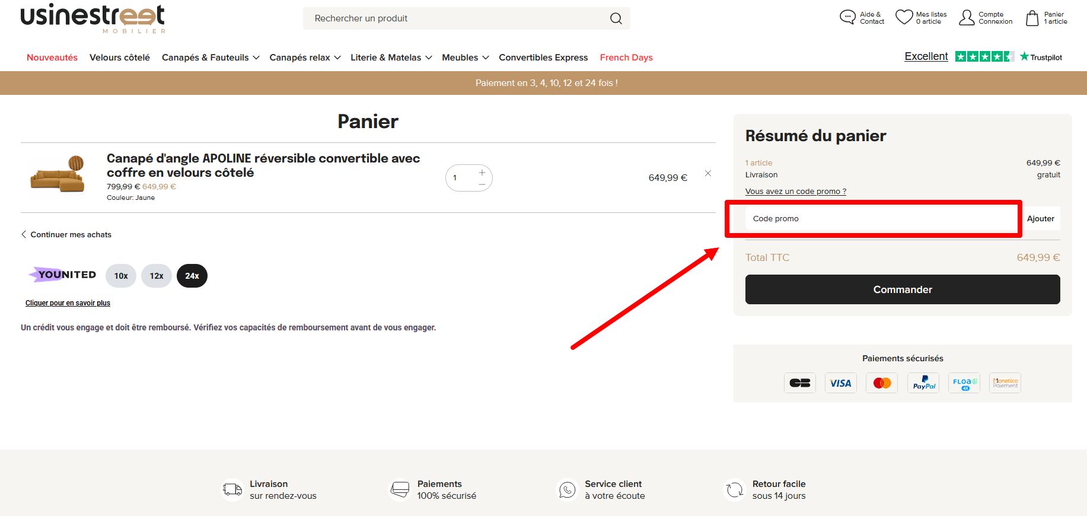
Task: Open Compte Connexion user icon
Action: (x=967, y=17)
